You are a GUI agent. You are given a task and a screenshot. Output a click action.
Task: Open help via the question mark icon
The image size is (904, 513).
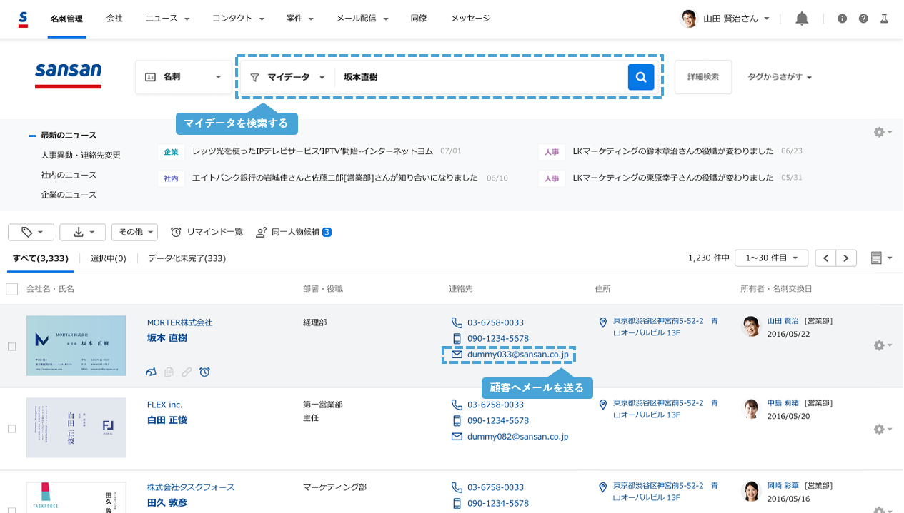tap(863, 19)
